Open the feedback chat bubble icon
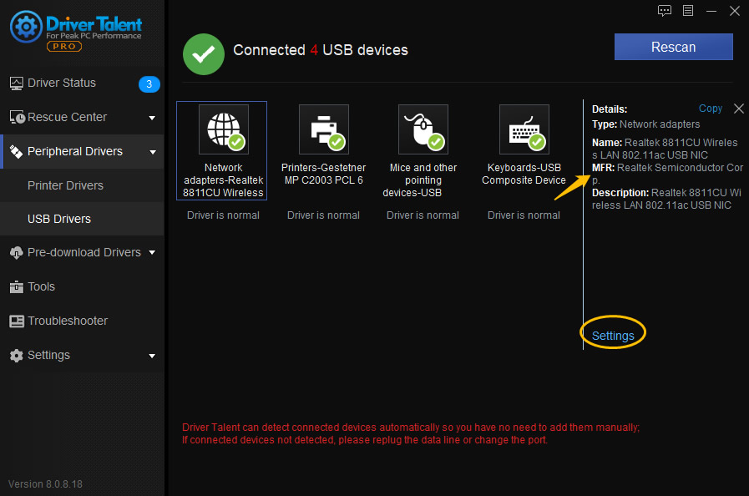 click(665, 11)
